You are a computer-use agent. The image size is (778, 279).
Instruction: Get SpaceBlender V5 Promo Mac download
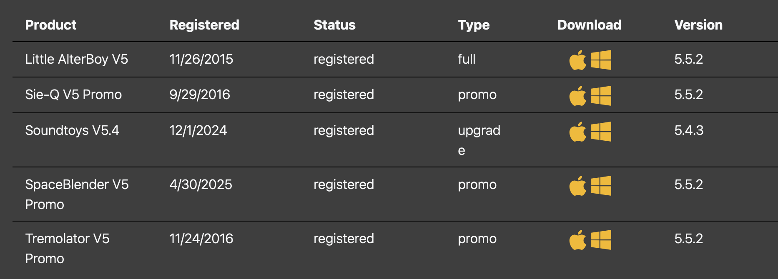577,186
